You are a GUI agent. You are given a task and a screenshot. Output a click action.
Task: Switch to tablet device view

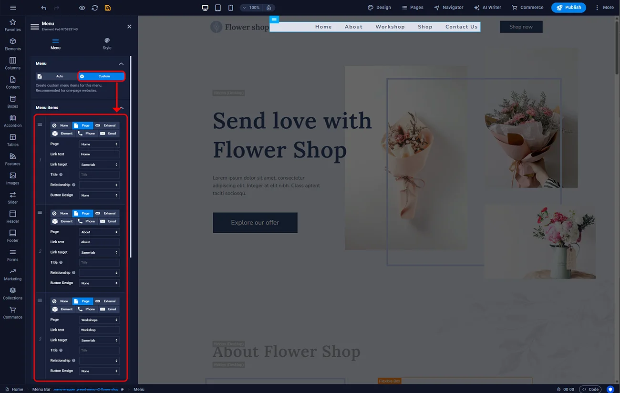pyautogui.click(x=218, y=8)
